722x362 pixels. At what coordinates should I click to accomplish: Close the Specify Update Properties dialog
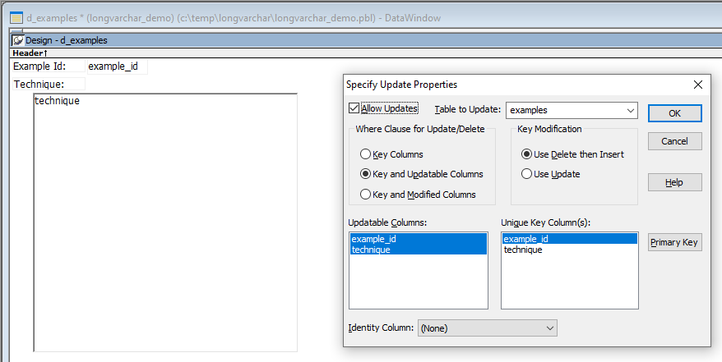[x=698, y=85]
